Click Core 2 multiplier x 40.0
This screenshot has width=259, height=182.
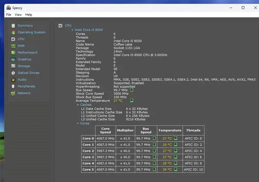tap(125, 151)
